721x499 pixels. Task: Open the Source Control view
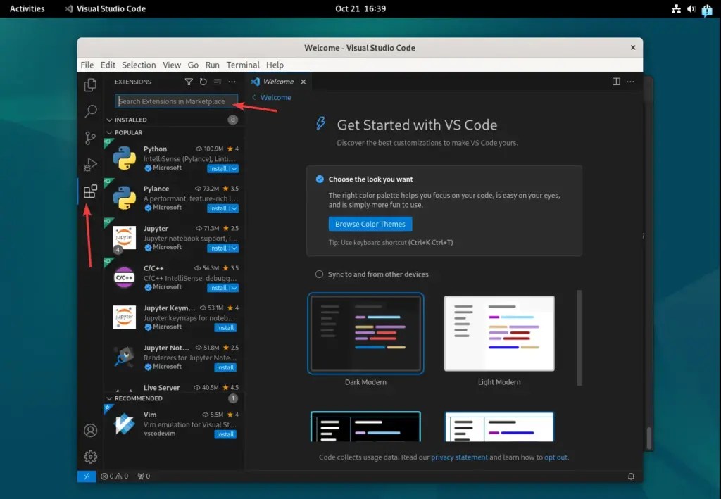(90, 138)
